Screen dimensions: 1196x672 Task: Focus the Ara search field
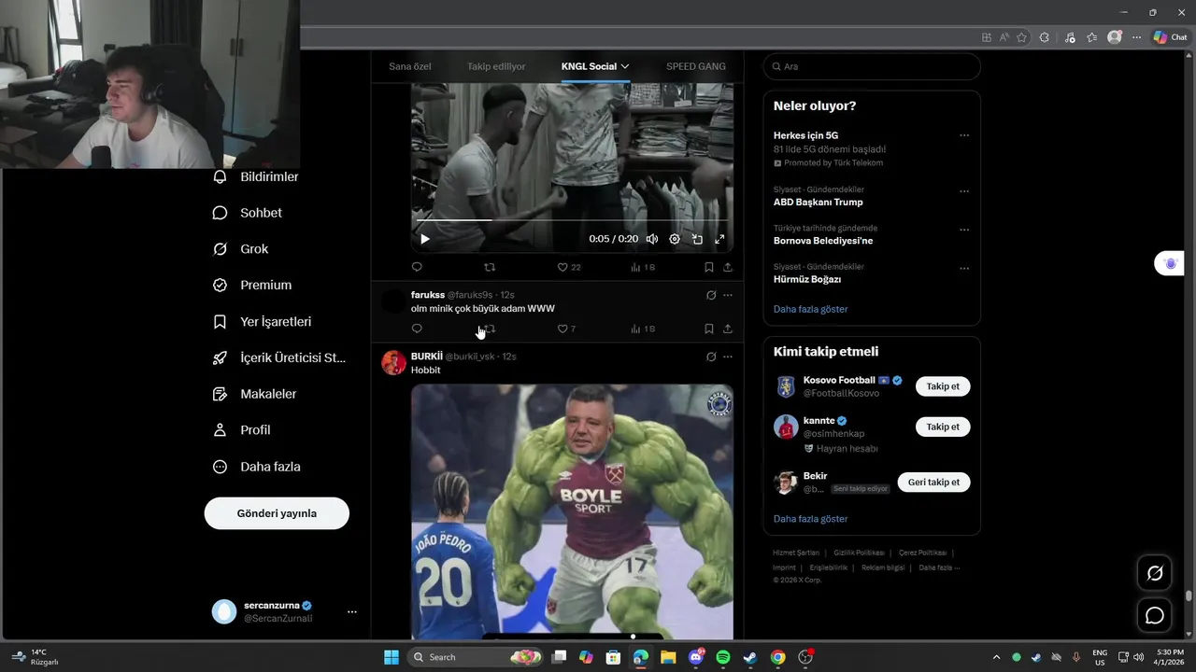click(872, 66)
